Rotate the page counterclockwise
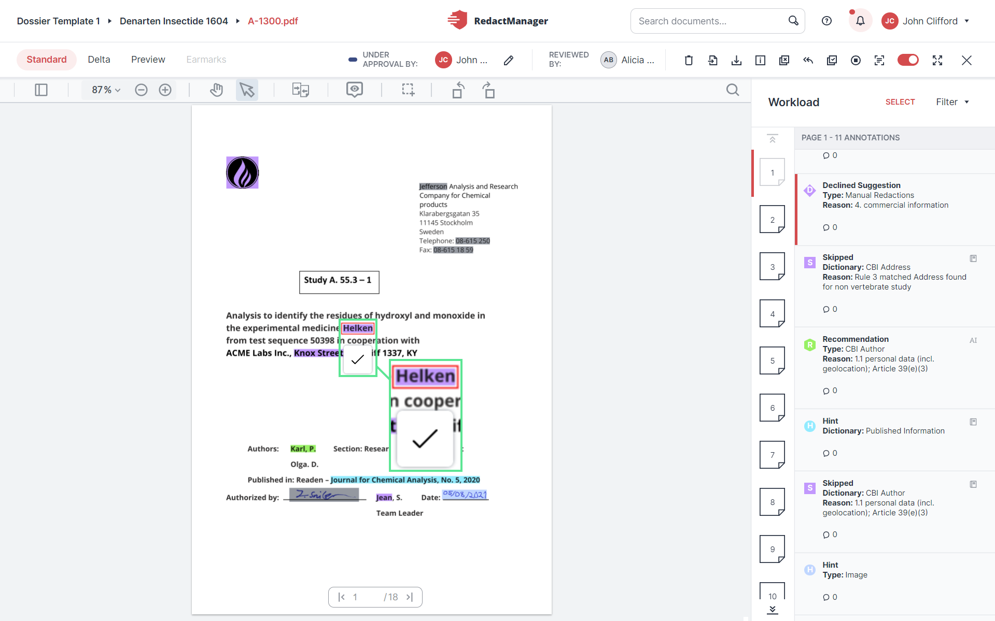The width and height of the screenshot is (995, 621). [x=458, y=90]
